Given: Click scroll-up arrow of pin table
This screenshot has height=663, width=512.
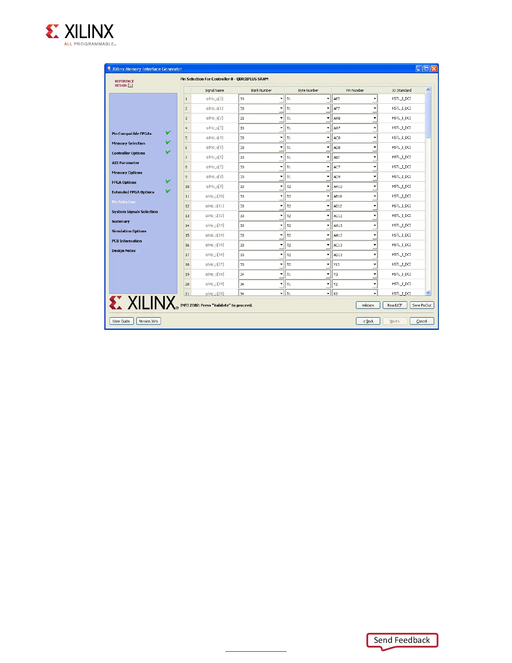Looking at the screenshot, I should 428,90.
